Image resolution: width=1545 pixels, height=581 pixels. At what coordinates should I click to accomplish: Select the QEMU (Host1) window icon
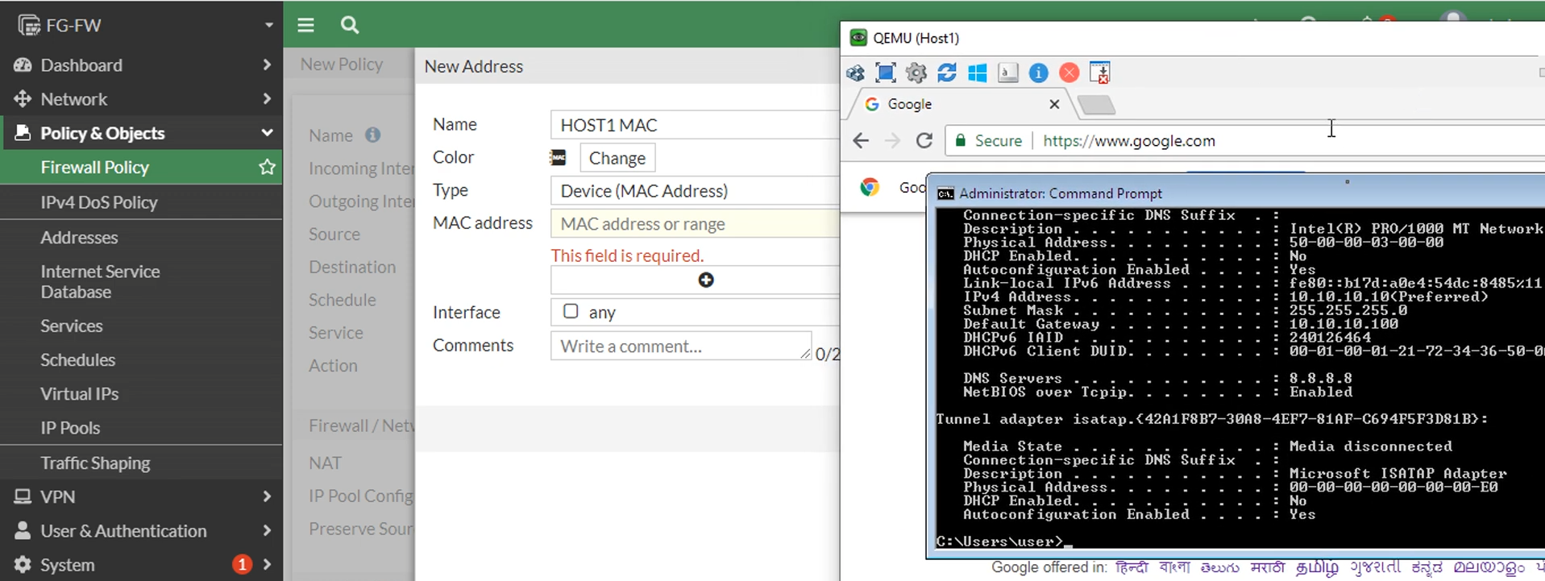tap(858, 38)
